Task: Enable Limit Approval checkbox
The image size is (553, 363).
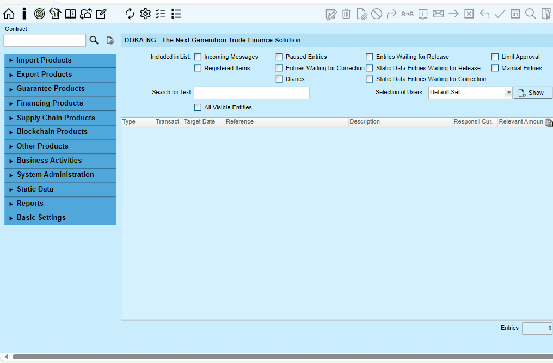Action: (495, 57)
